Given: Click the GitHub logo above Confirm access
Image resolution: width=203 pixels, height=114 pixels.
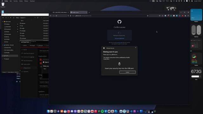Looking at the screenshot, I should 119,22.
